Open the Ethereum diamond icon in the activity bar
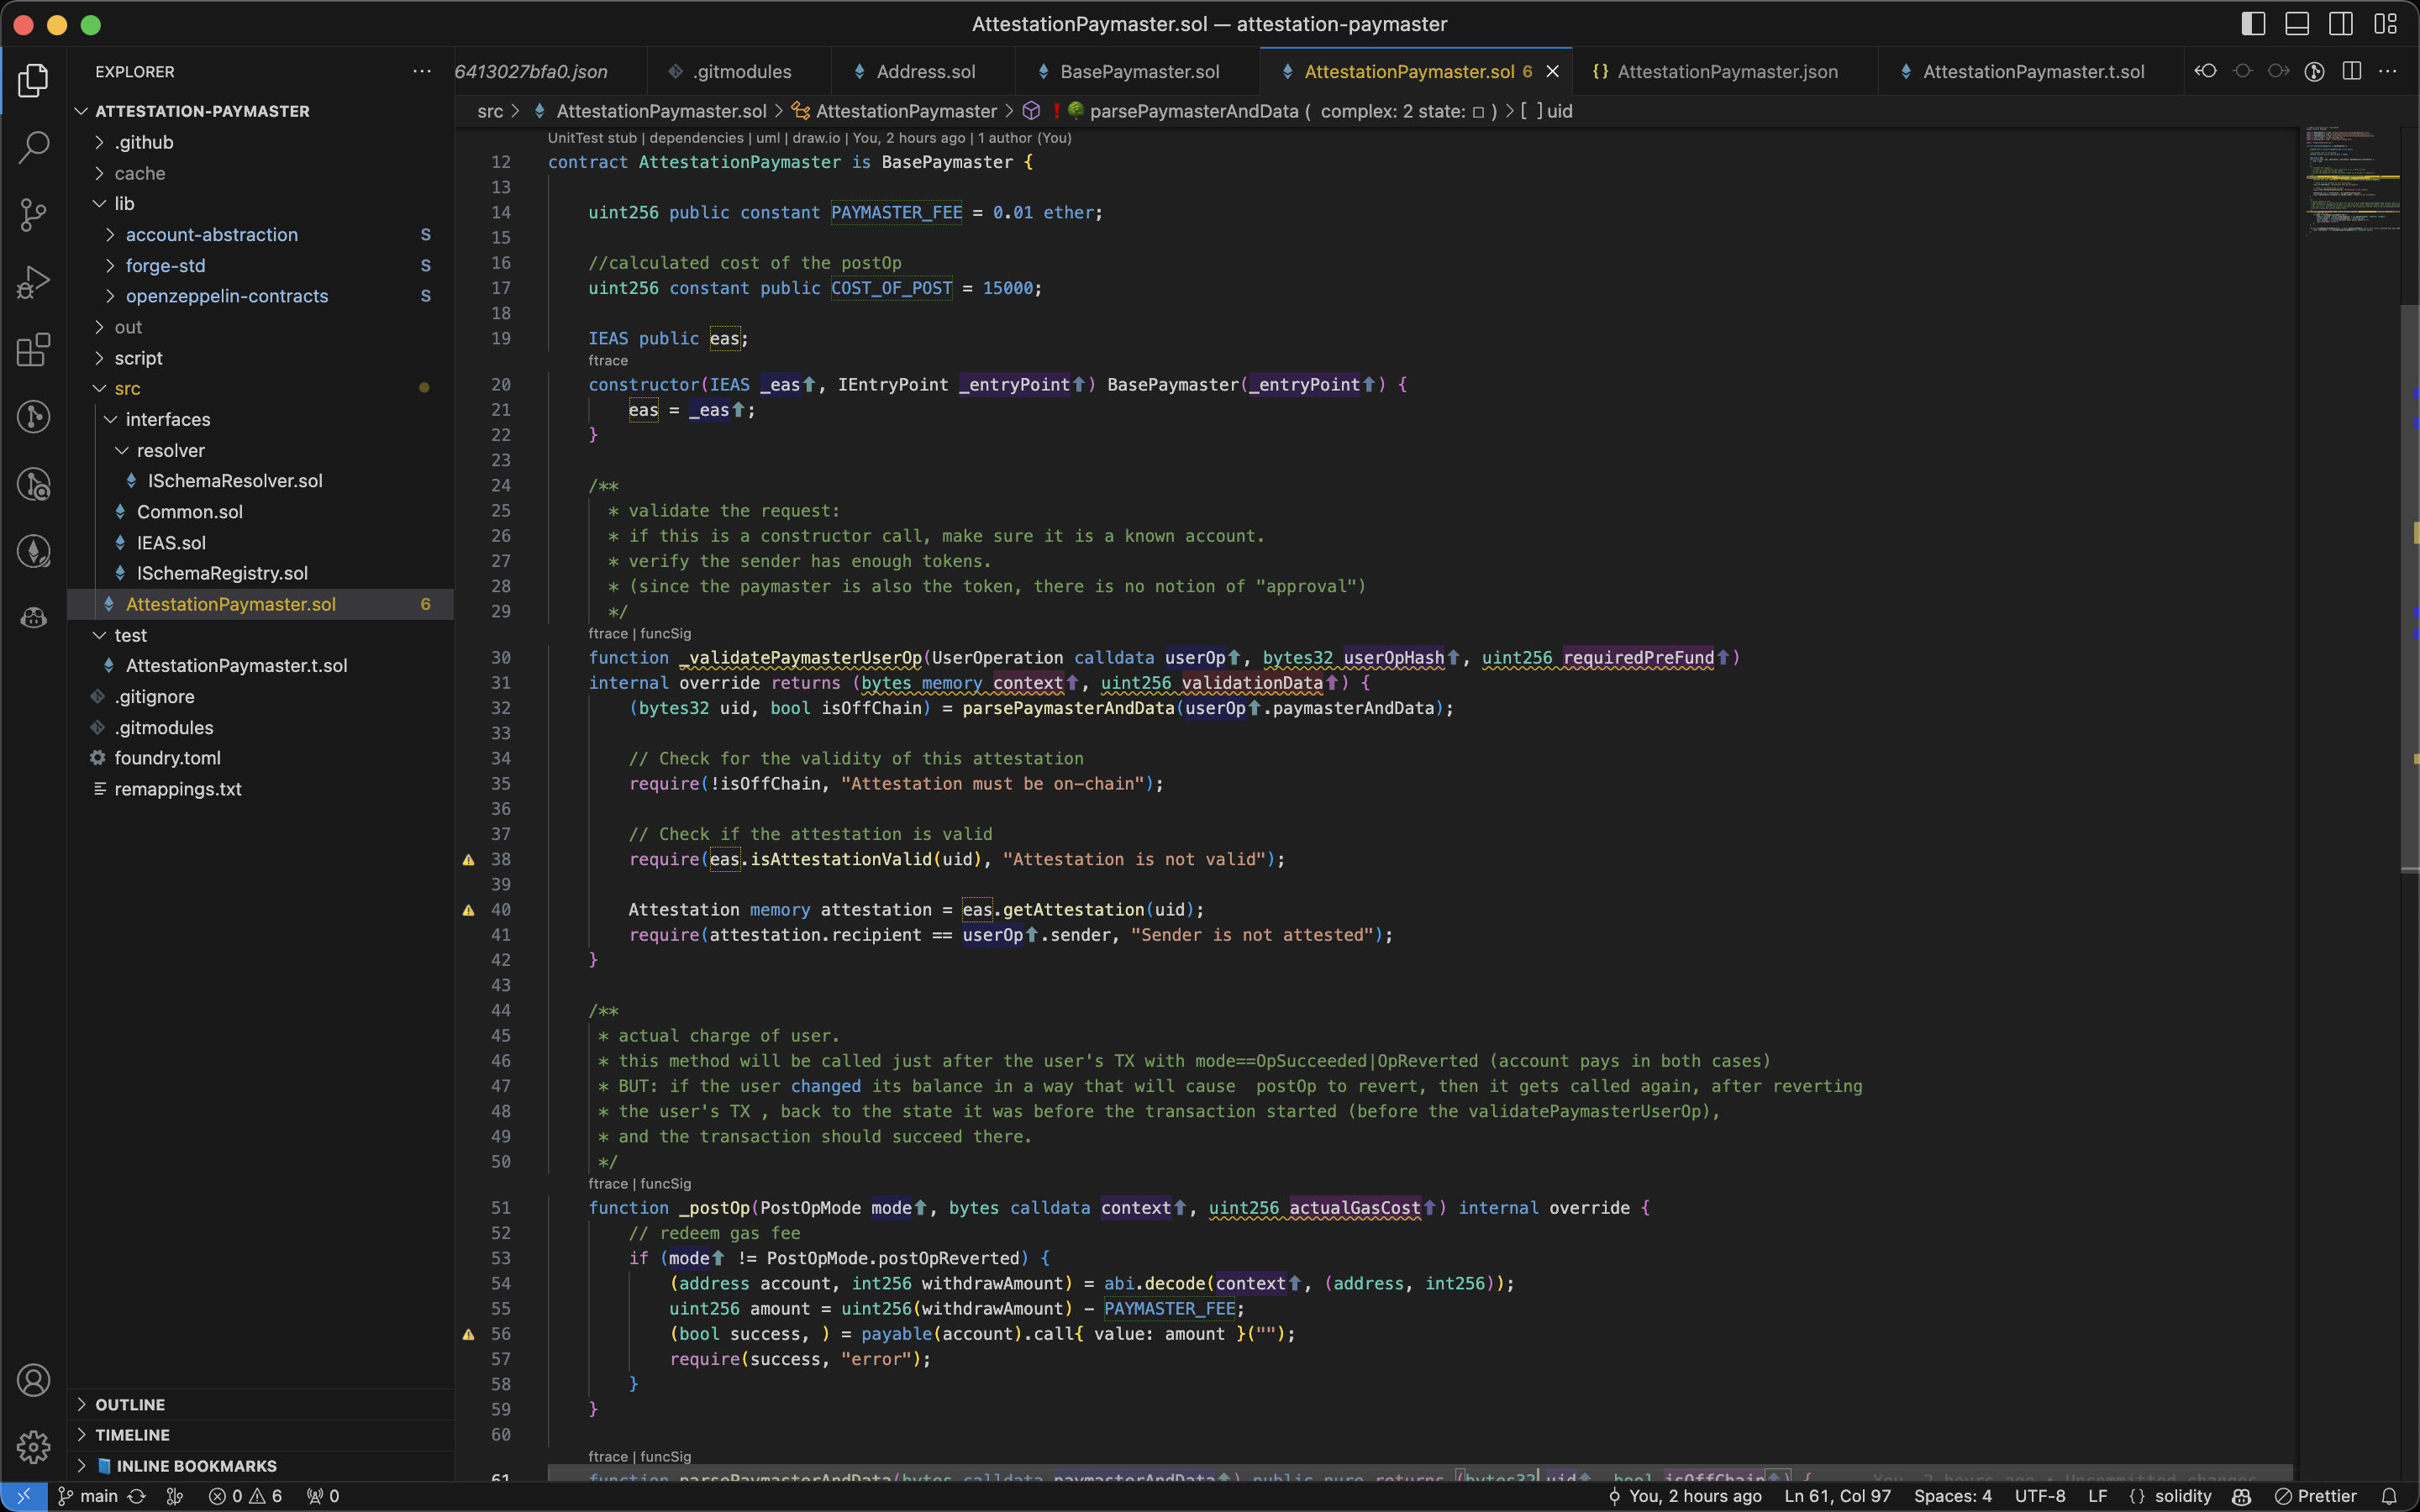Screen dimensions: 2420x1512 tap(33, 551)
